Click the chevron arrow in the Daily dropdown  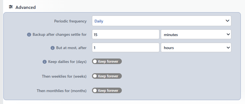click(227, 21)
